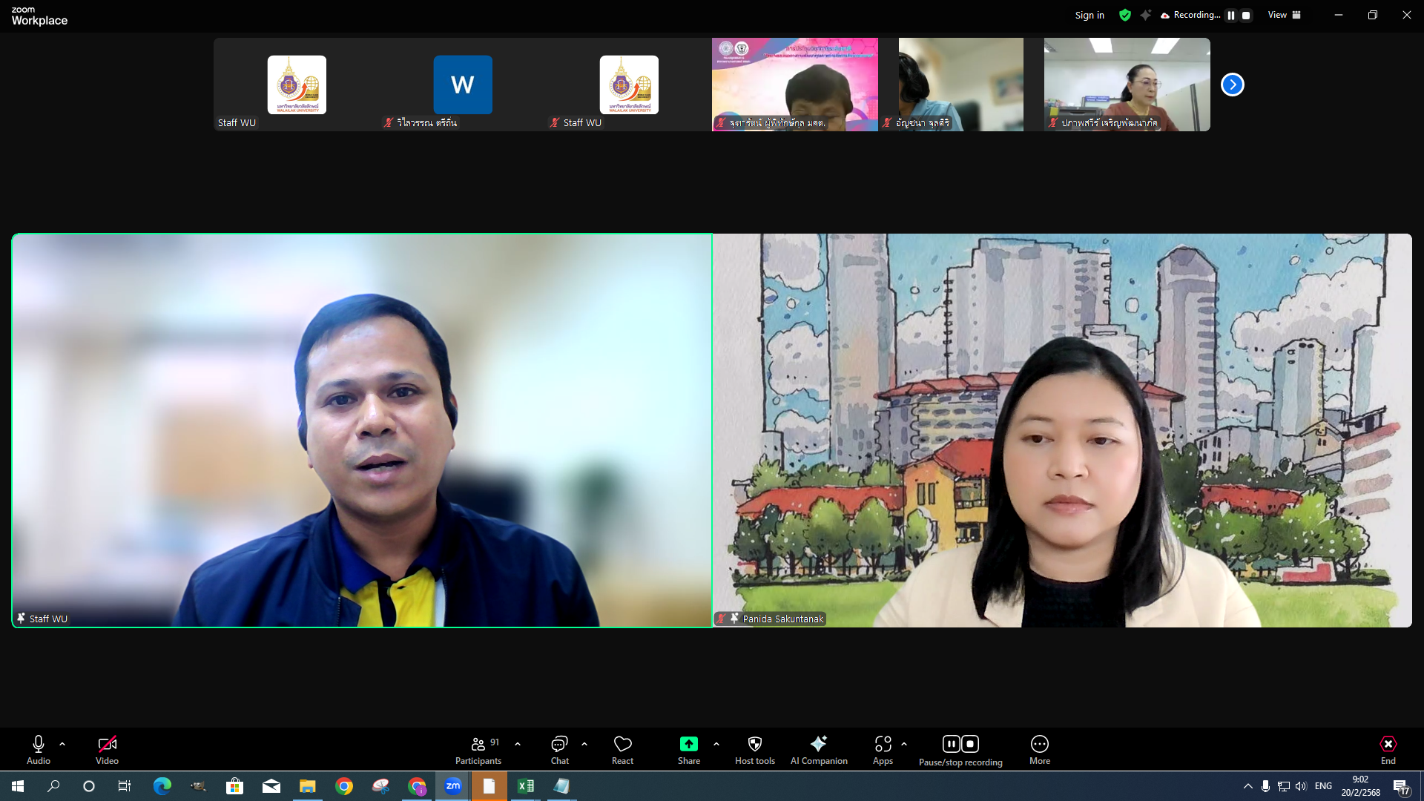Click the green Share screen icon
This screenshot has height=801, width=1424.
688,744
